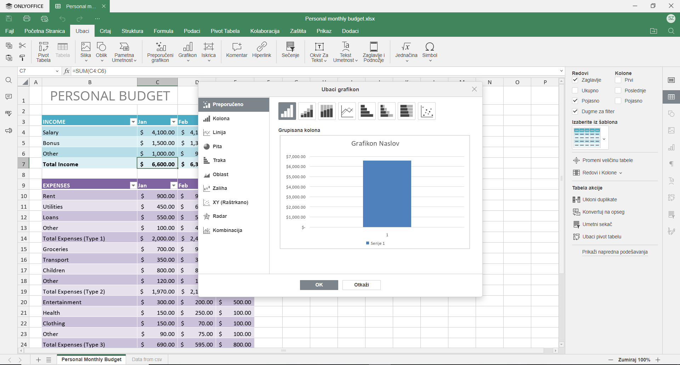Select the Pita chart type
Viewport: 680px width, 365px height.
click(217, 146)
